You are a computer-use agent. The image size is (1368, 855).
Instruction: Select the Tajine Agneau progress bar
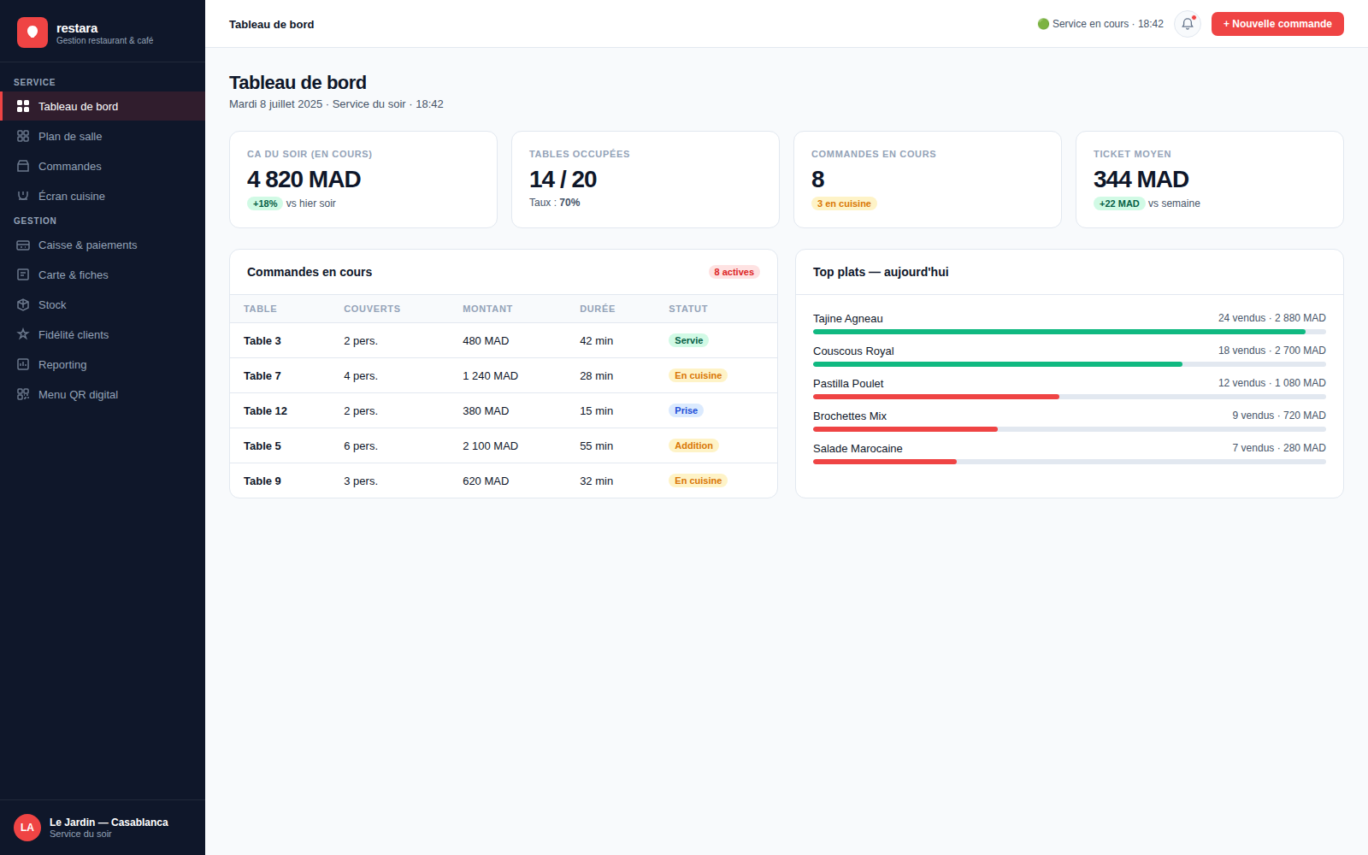pos(1070,332)
